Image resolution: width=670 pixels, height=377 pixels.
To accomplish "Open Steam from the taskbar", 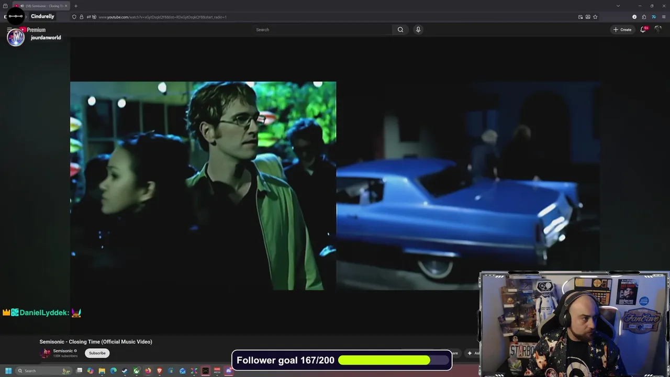I will point(125,371).
